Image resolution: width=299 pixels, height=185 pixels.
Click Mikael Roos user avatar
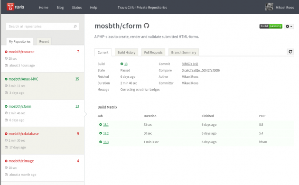269,7
